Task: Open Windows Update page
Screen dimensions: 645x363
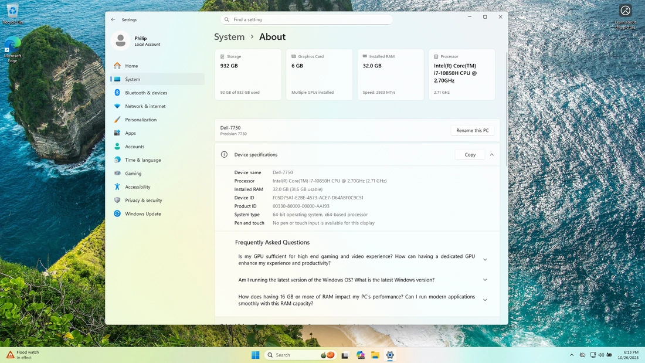Action: [142, 214]
